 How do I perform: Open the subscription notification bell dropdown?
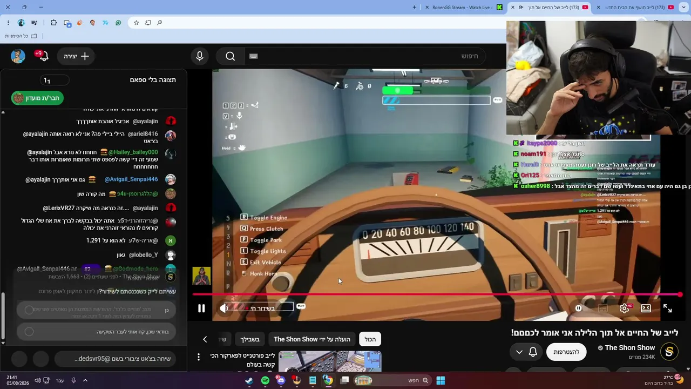526,352
